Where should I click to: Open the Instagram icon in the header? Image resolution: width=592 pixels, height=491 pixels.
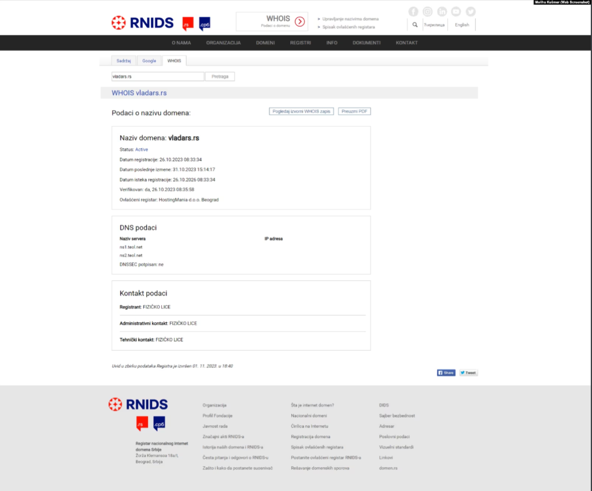tap(427, 12)
